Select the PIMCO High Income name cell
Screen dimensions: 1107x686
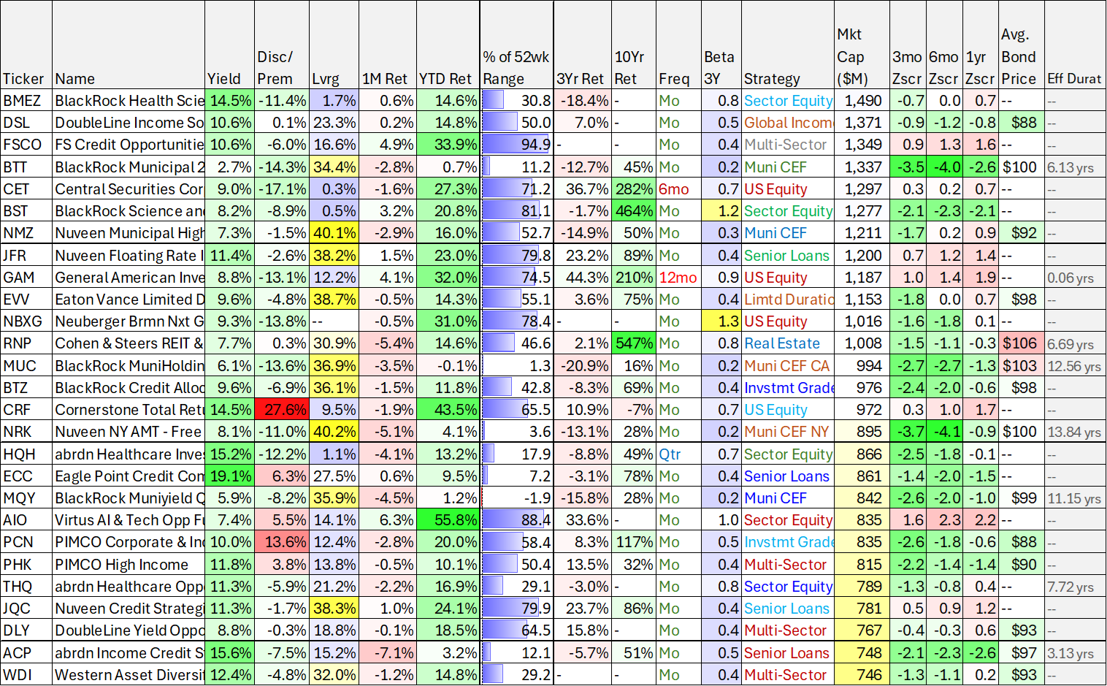click(129, 565)
